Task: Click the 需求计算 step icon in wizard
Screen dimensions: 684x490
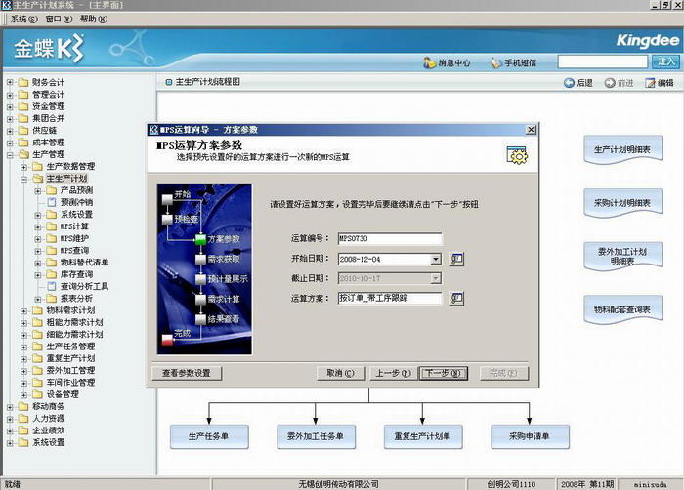Action: pos(200,300)
